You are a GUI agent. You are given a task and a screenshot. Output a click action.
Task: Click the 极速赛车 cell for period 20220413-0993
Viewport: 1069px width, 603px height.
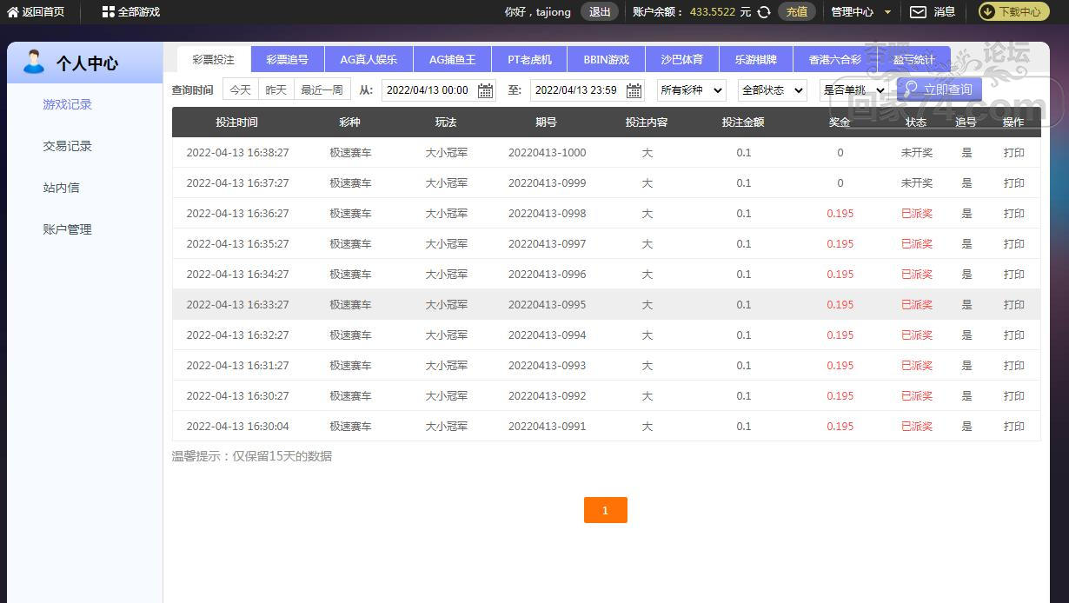[x=350, y=366]
